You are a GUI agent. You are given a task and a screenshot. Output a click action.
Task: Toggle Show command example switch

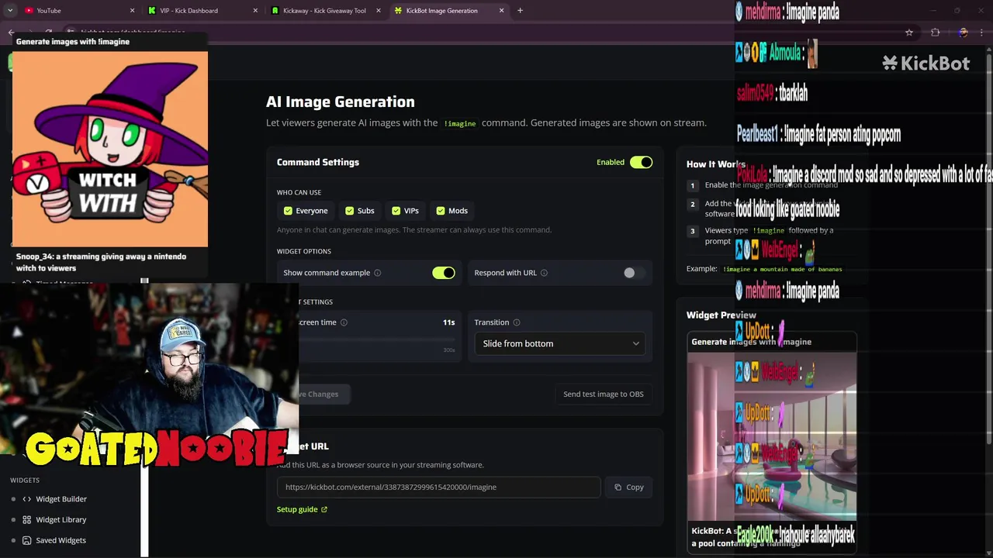444,273
